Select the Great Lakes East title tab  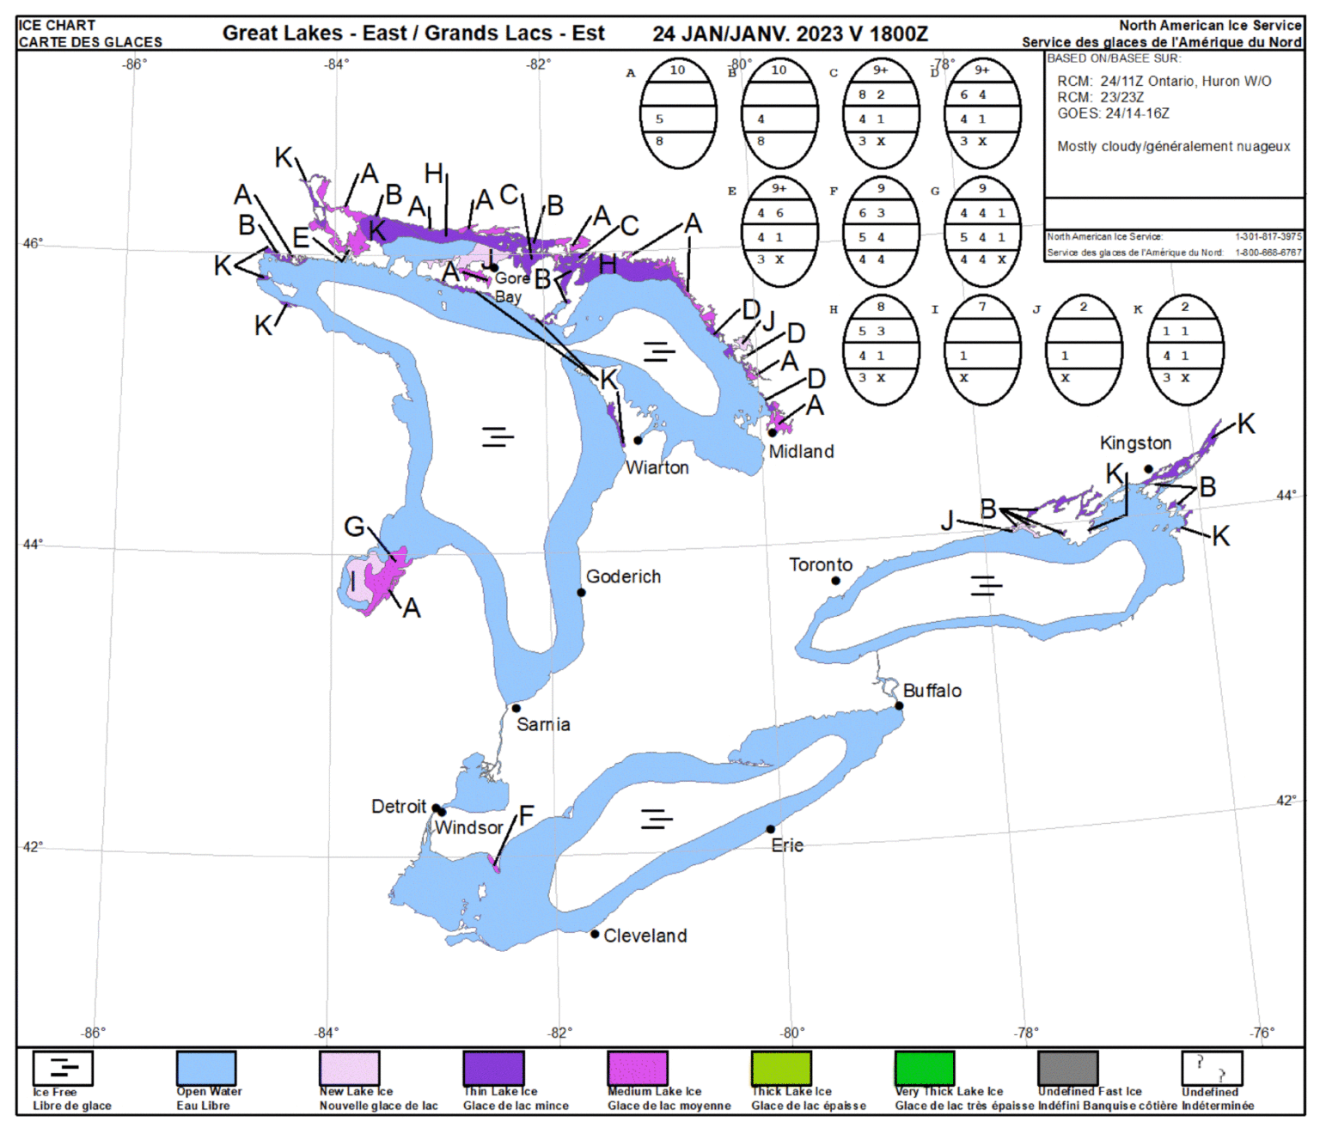click(415, 34)
